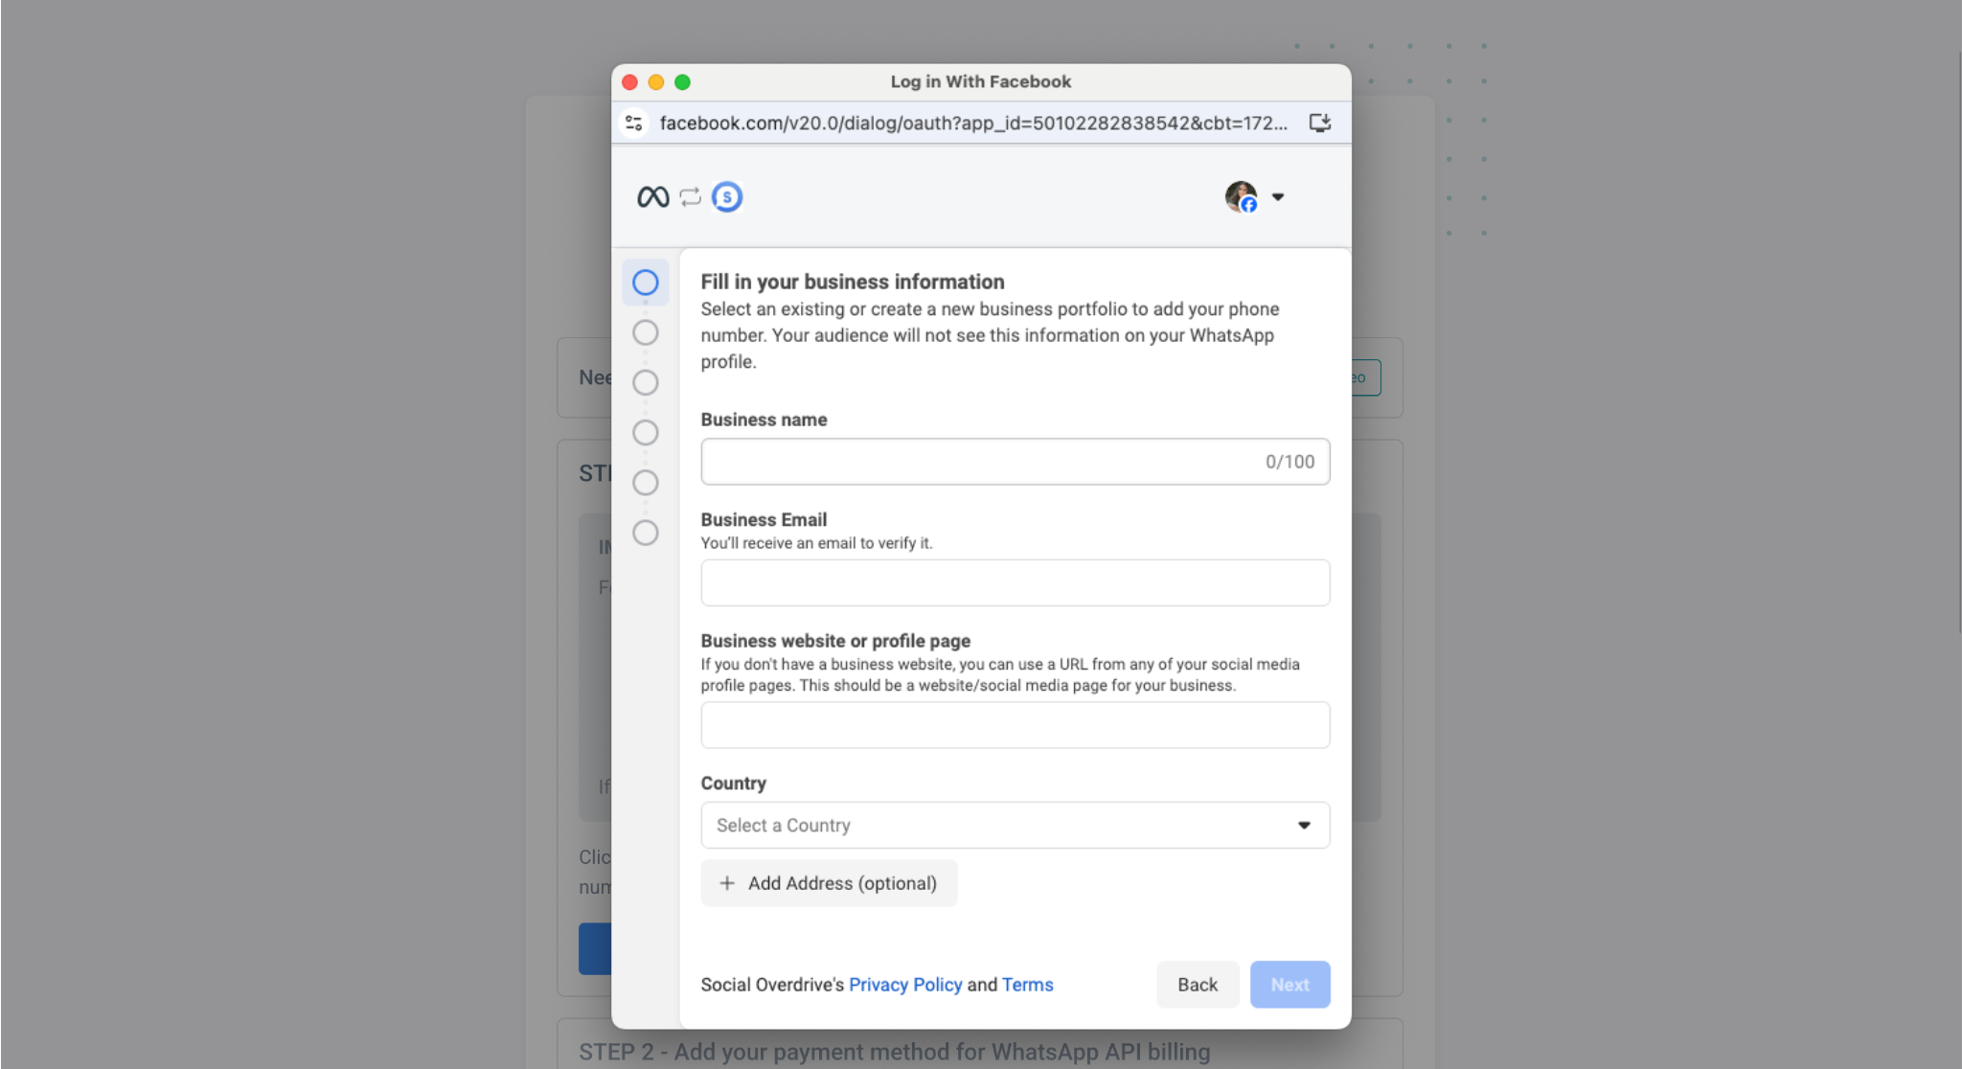Click the Meta logo icon
Screen dimensions: 1962x1069
[653, 197]
